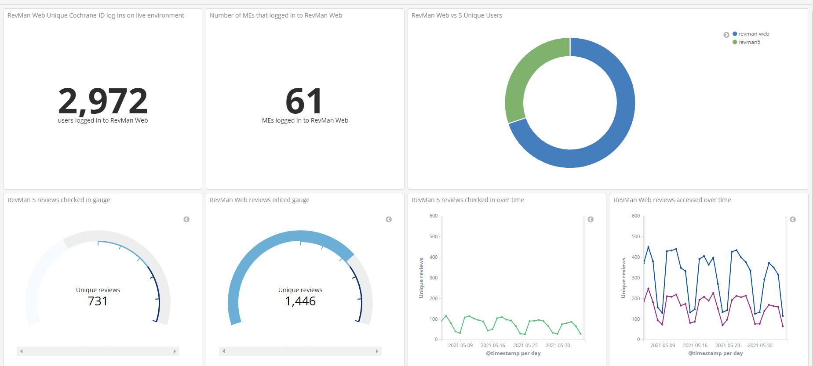Click the 1,446 unique reviews gauge value
813x366 pixels.
pyautogui.click(x=300, y=301)
